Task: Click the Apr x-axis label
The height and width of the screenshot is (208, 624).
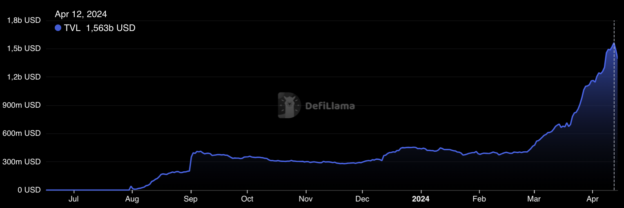Action: coord(593,199)
